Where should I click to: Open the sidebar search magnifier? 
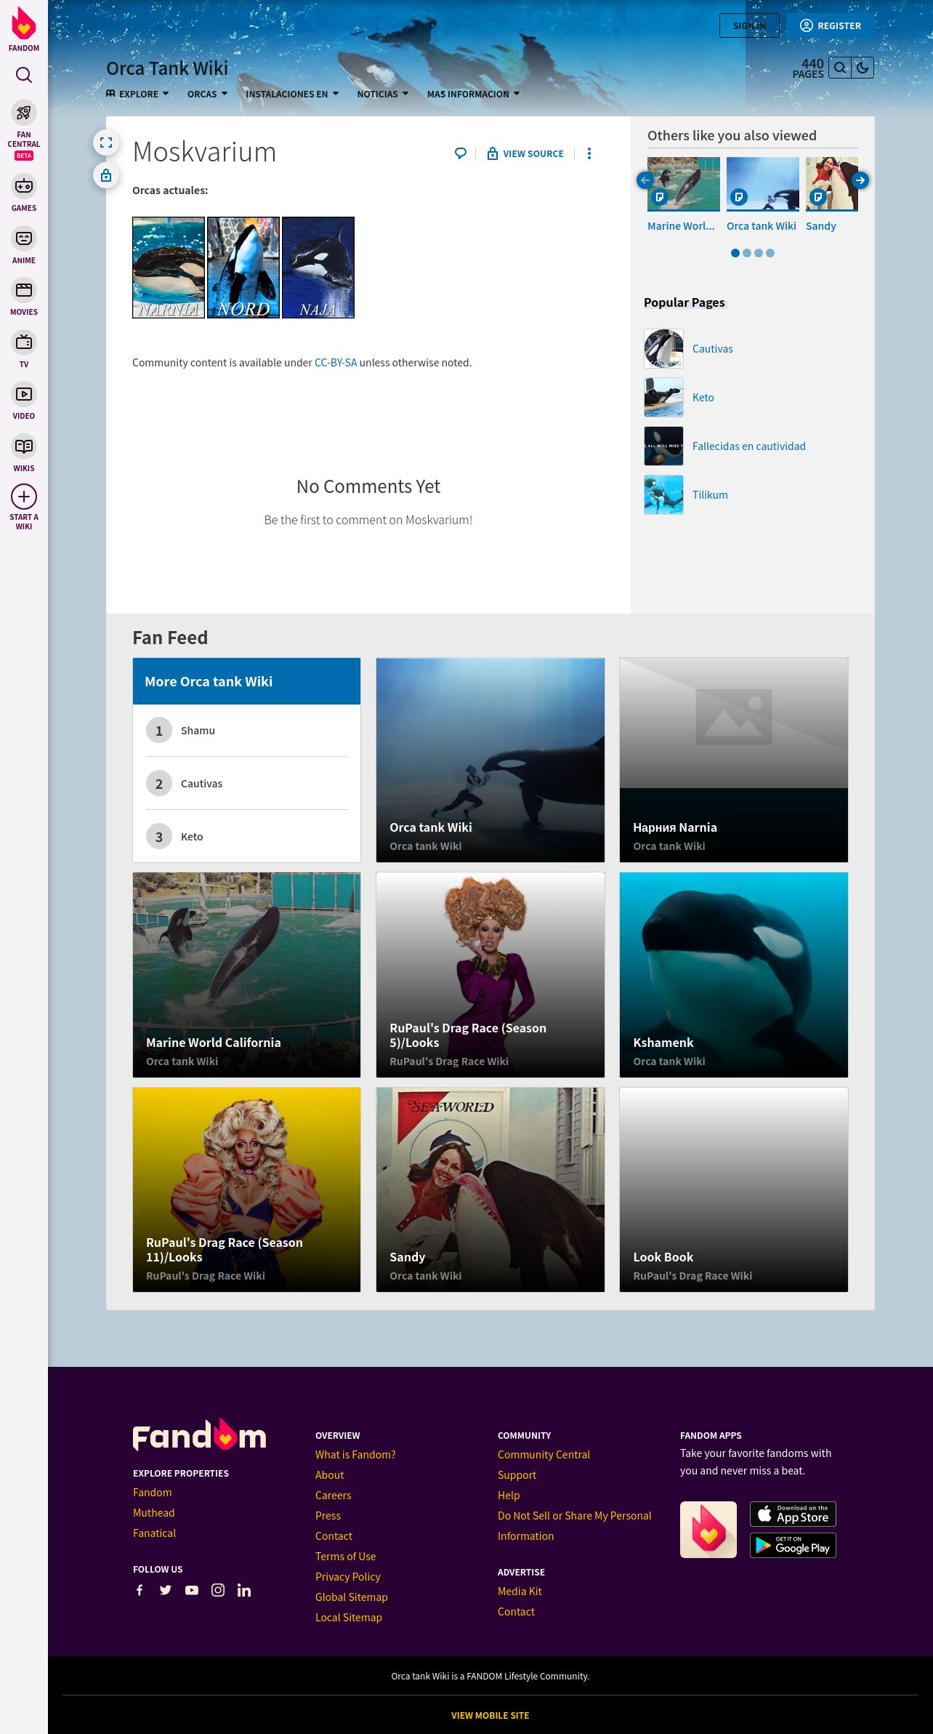tap(24, 75)
